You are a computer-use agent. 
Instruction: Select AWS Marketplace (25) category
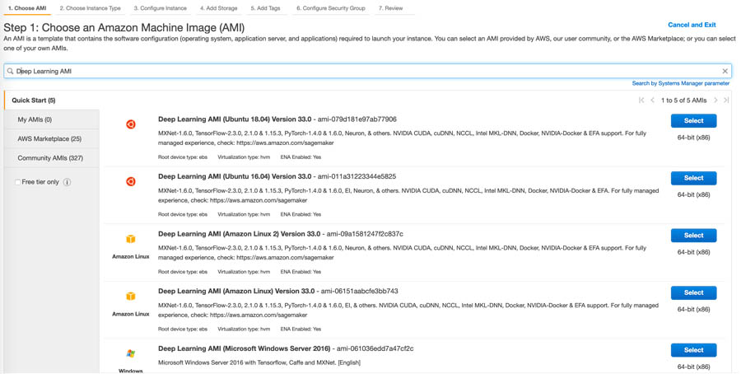[52, 139]
